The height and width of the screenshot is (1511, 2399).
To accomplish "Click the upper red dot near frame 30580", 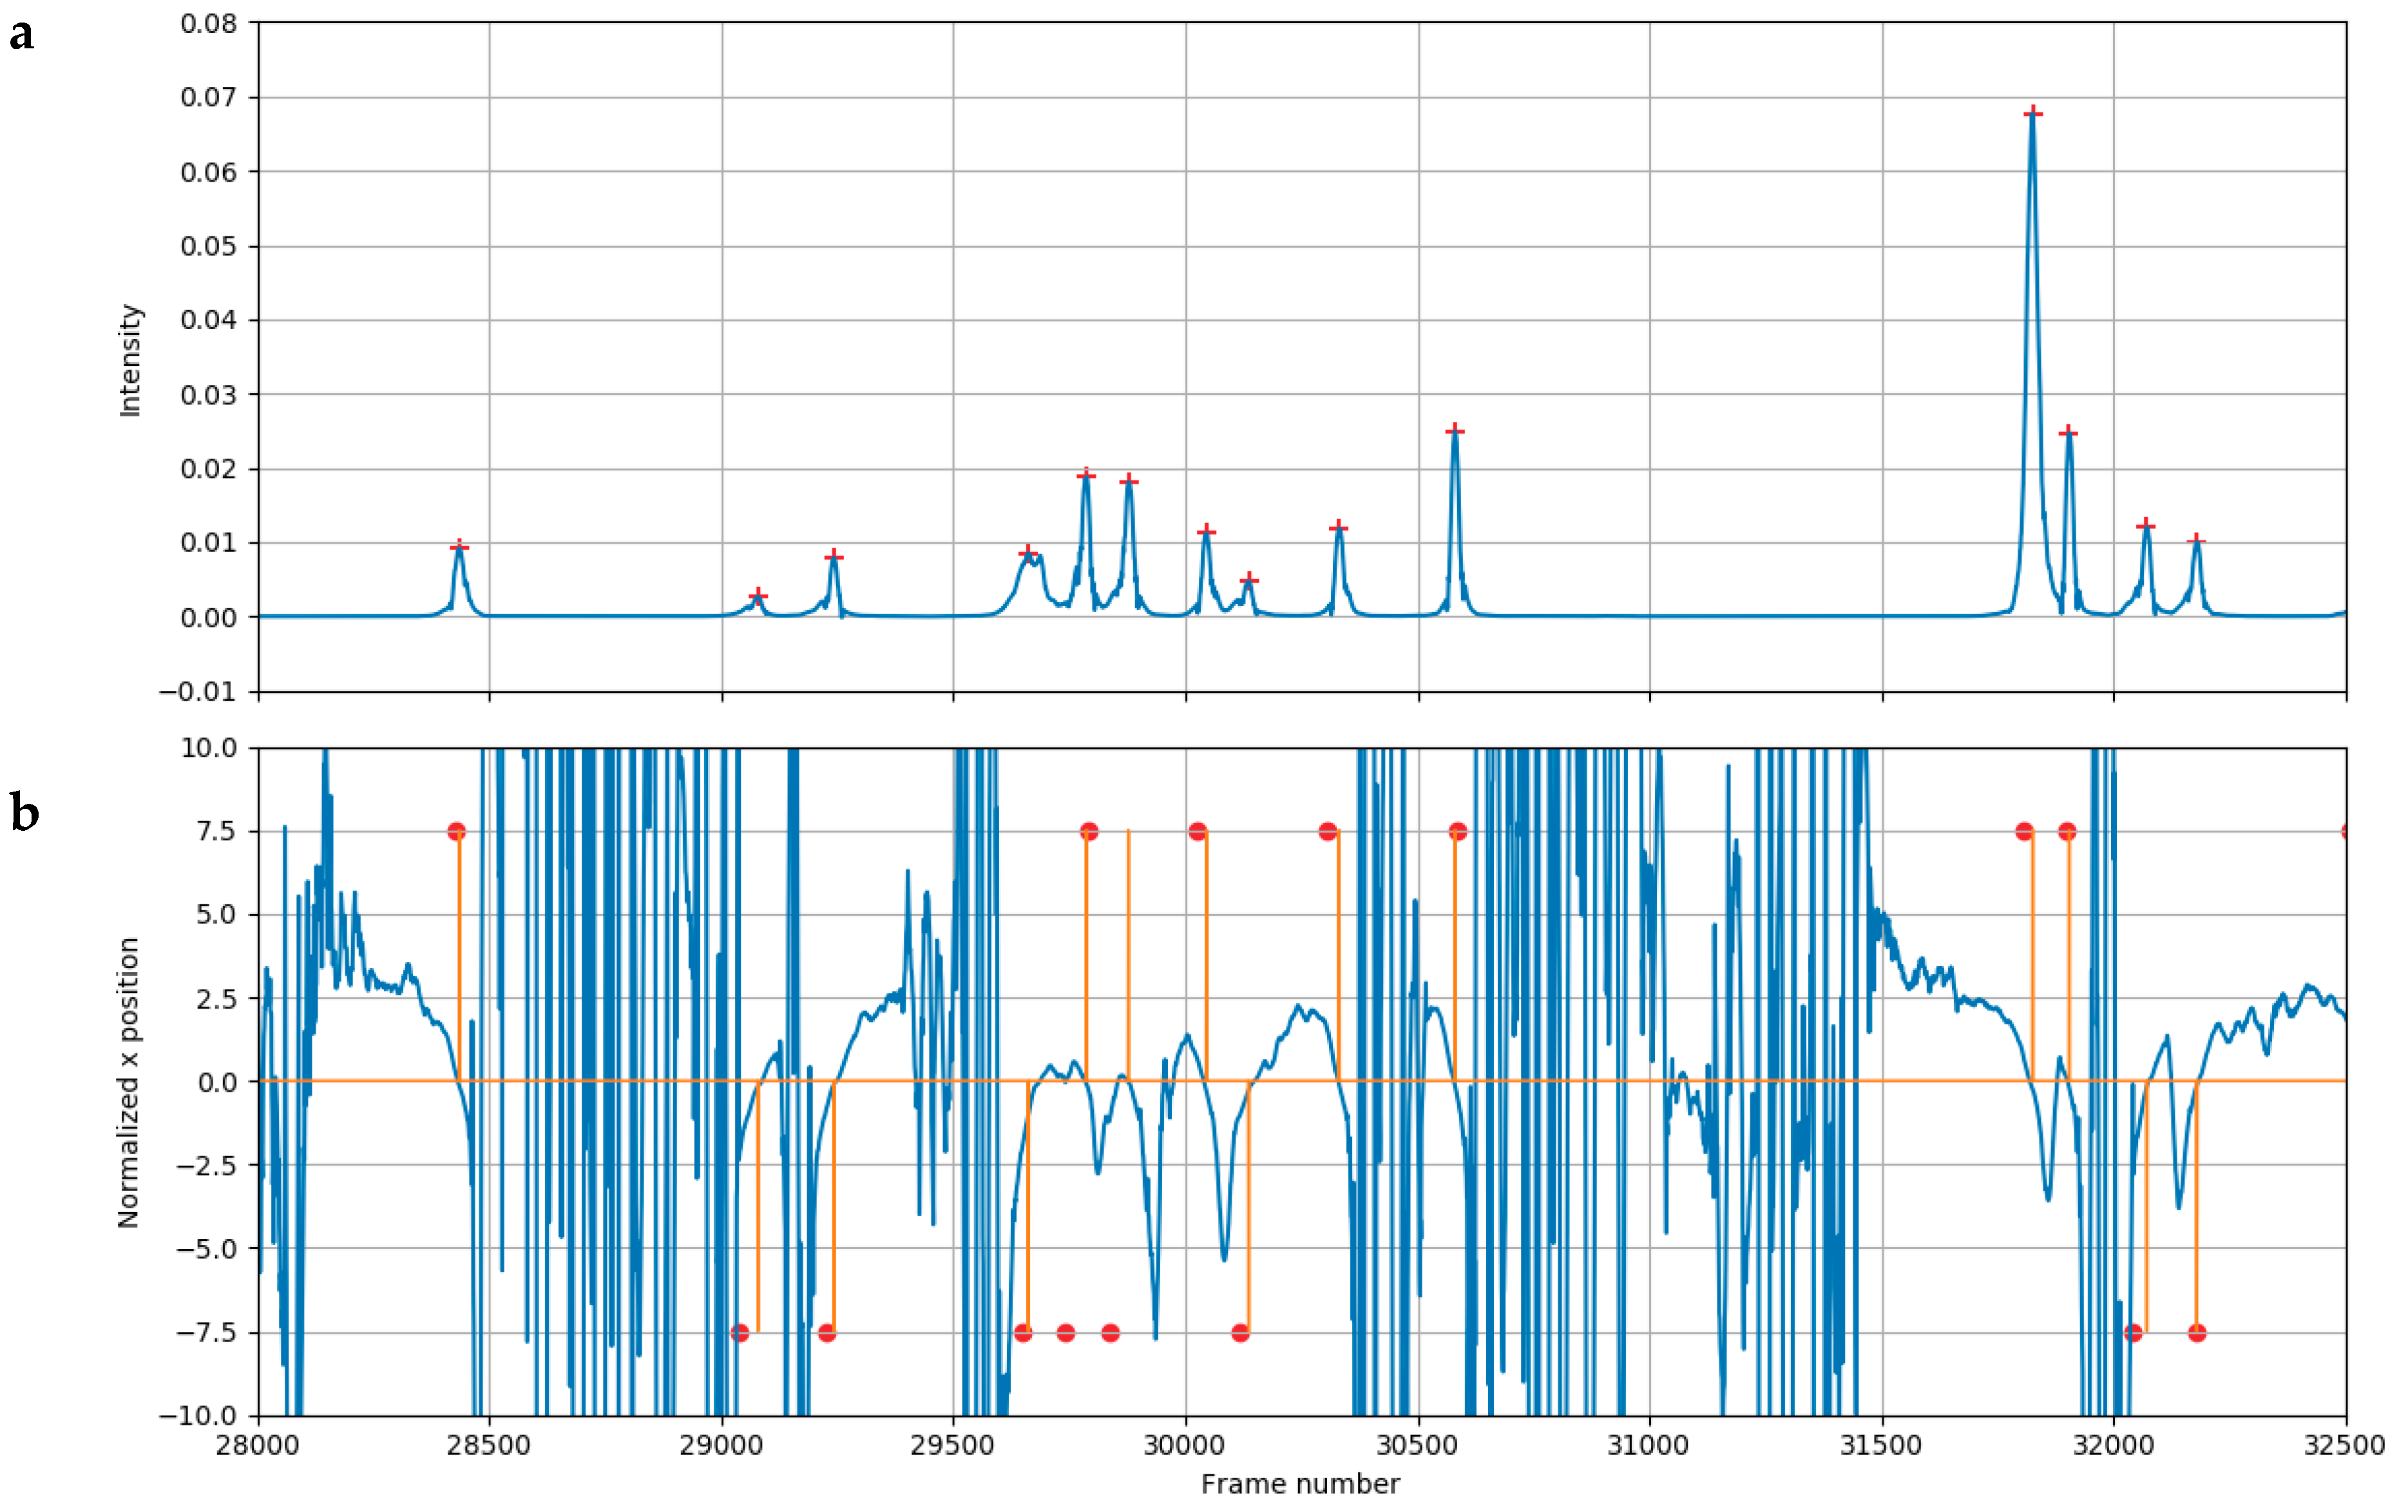I will 1458,831.
